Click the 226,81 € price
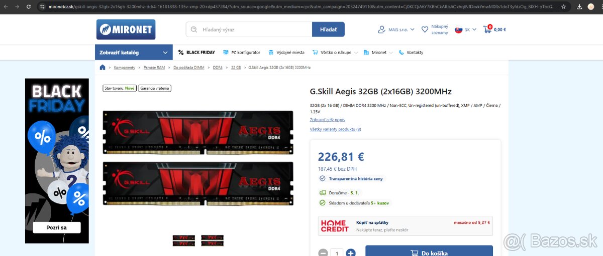This screenshot has width=603, height=256. [341, 157]
